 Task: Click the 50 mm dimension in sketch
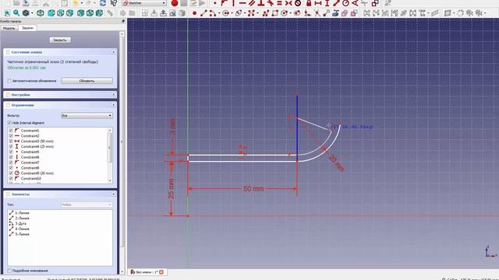pyautogui.click(x=253, y=188)
